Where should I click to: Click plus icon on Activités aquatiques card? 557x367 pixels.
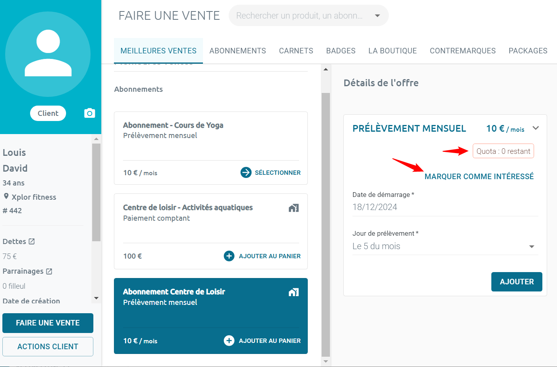229,256
